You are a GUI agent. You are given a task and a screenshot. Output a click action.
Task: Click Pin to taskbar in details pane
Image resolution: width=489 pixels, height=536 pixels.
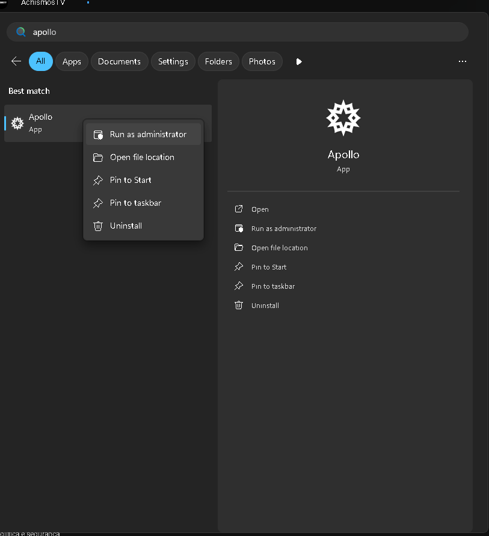pos(273,286)
